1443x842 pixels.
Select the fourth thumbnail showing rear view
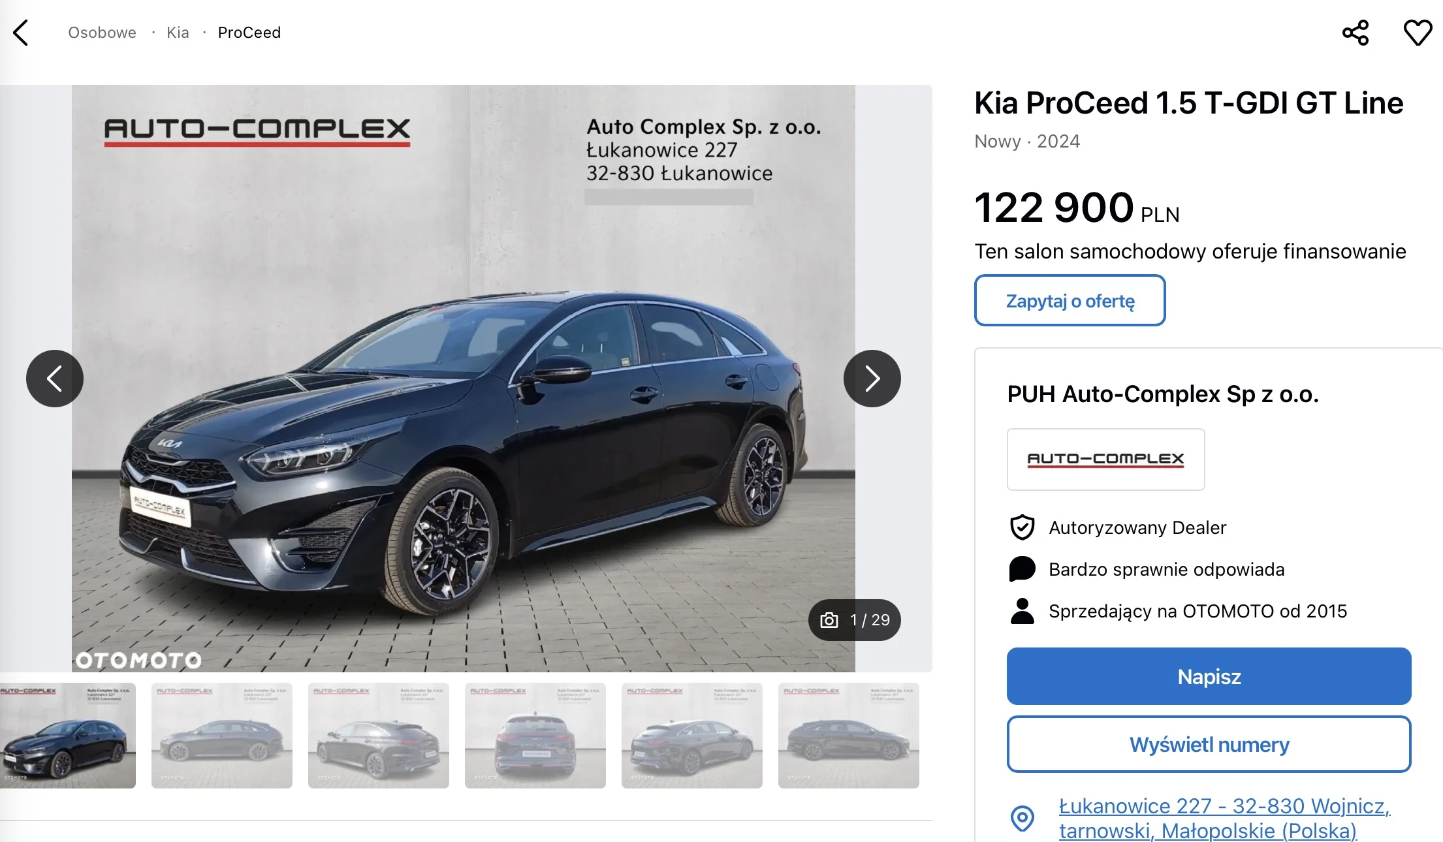click(x=535, y=736)
